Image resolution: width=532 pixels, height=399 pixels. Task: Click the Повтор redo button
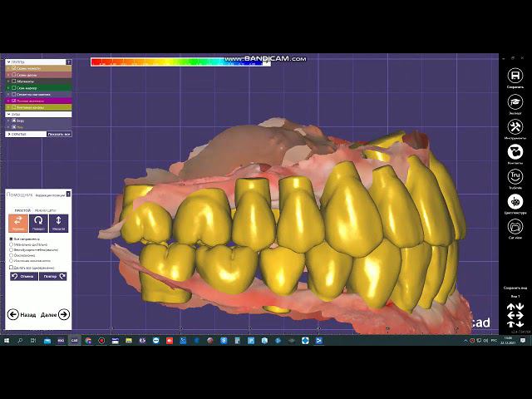(x=53, y=276)
